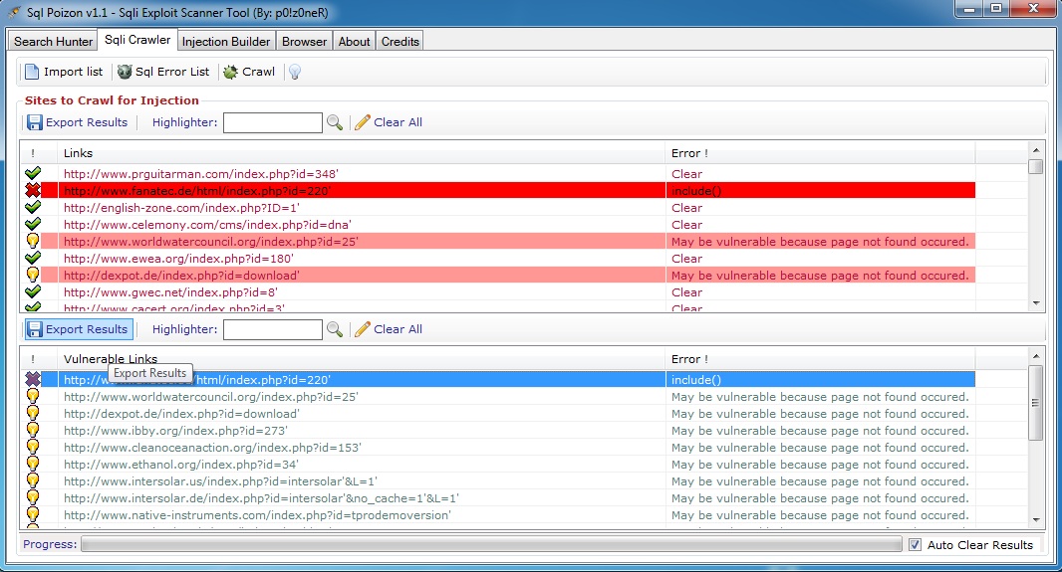Click the Links column header
1062x572 pixels.
[x=361, y=153]
